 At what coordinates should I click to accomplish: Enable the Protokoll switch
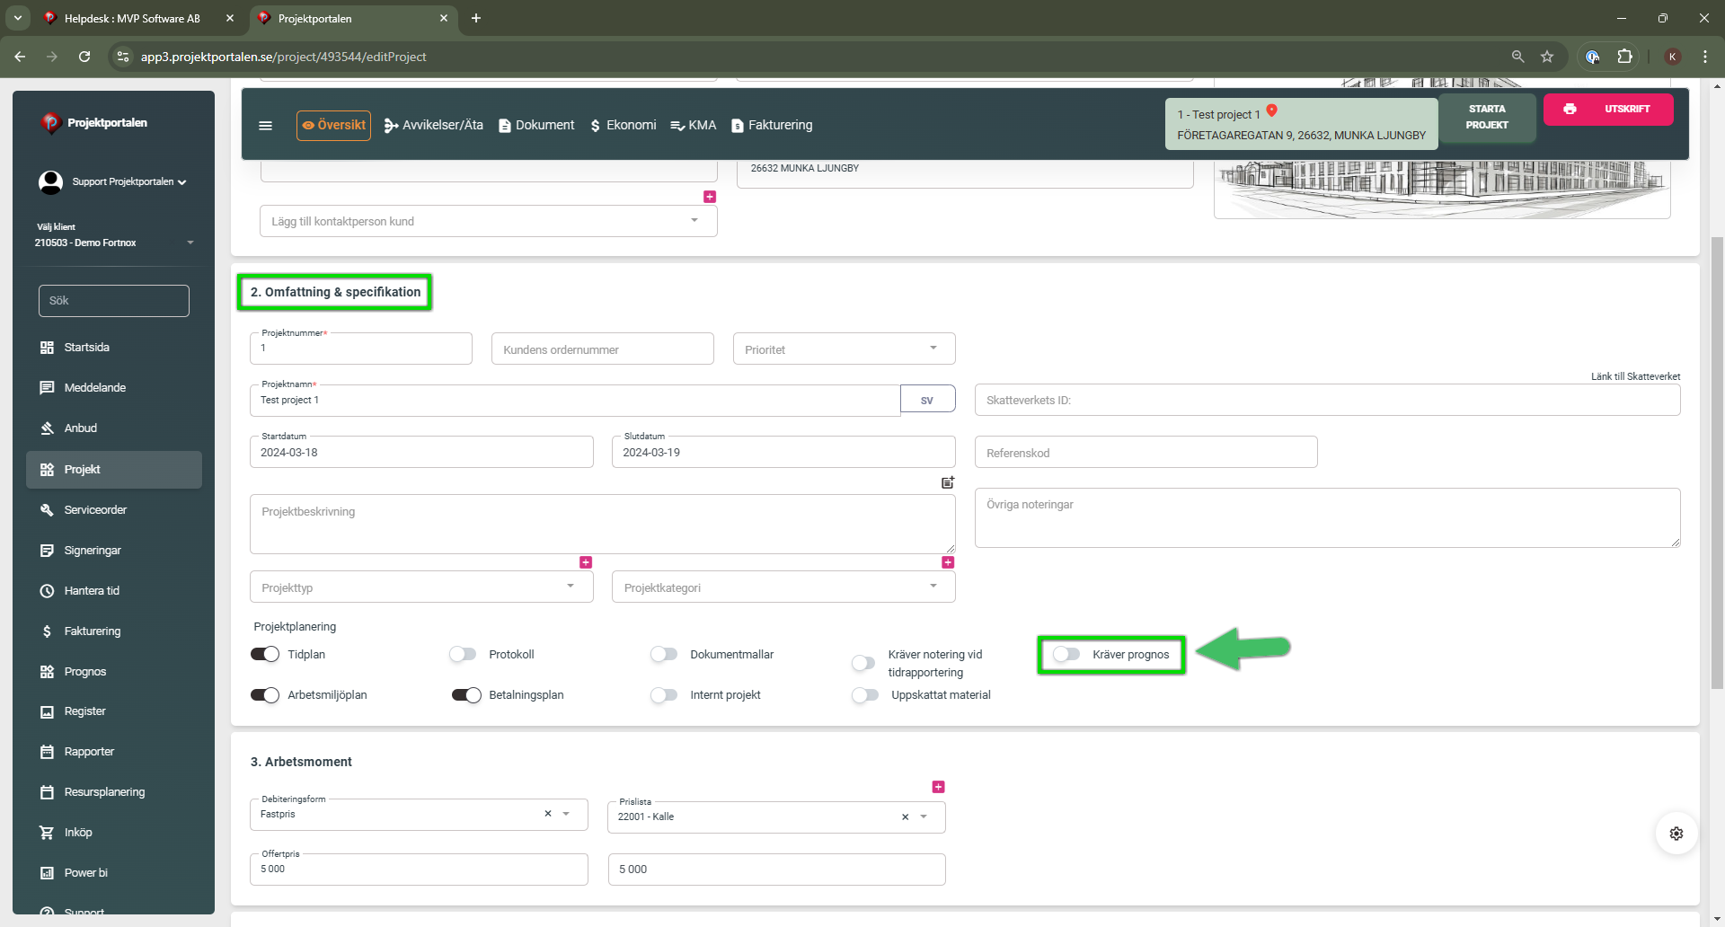[x=463, y=654]
